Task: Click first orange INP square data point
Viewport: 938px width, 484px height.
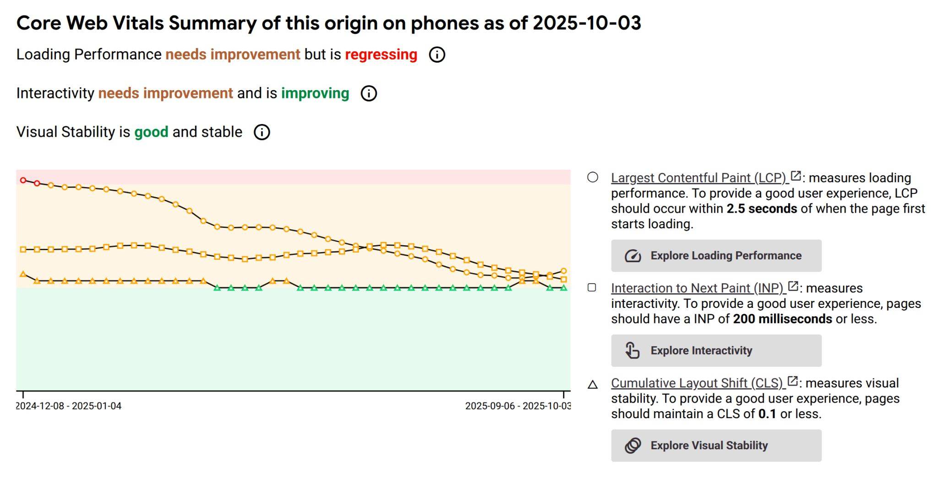Action: (23, 250)
